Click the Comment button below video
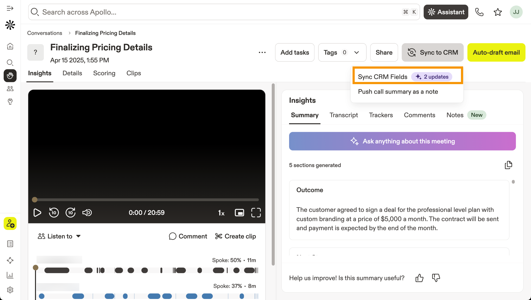This screenshot has width=531, height=300. coord(188,236)
